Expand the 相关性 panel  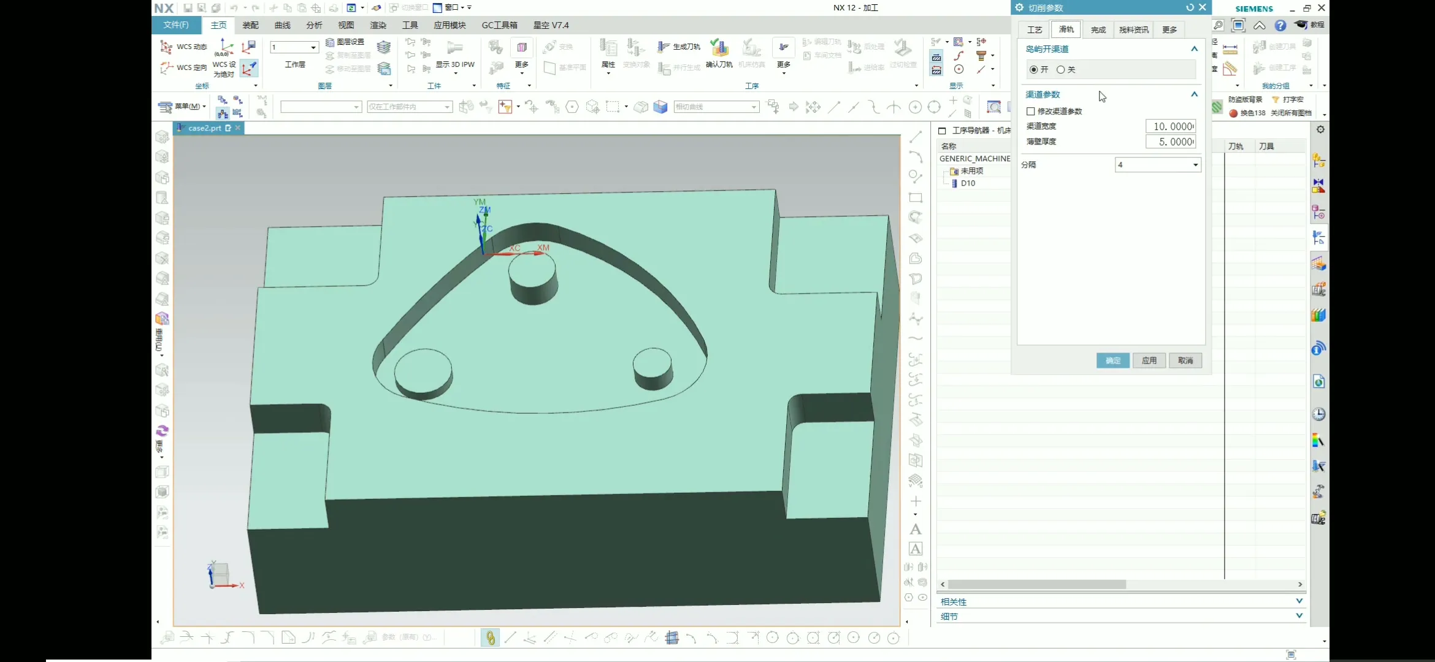coord(1299,601)
